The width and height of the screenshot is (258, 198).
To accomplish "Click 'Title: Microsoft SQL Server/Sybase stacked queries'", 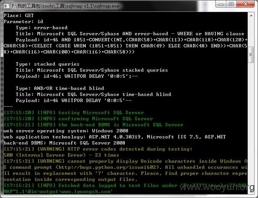I will (92, 70).
